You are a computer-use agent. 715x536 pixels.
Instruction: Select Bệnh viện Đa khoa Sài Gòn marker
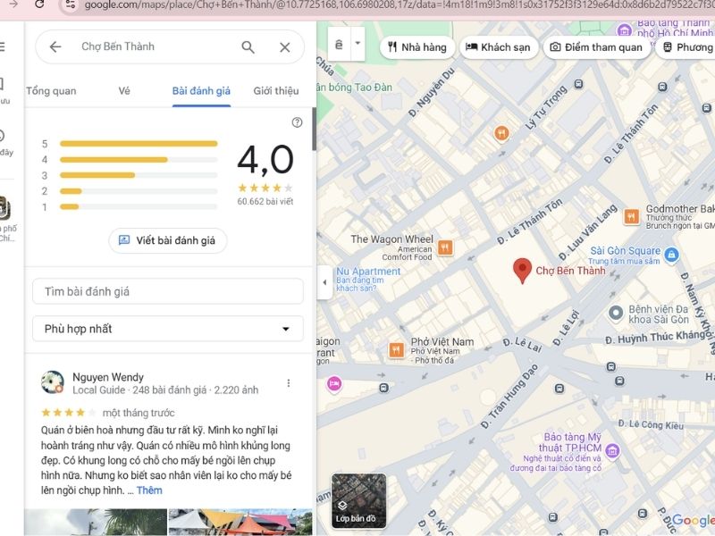click(616, 314)
